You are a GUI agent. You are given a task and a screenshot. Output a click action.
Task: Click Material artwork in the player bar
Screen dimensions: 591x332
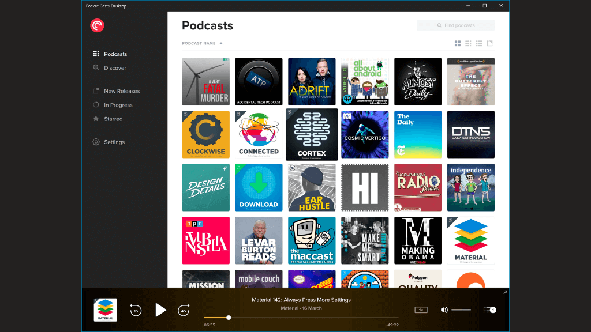click(x=105, y=310)
